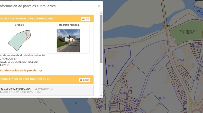Image resolution: width=203 pixels, height=113 pixels.
Task: Click the Calle Belvis de la Jara label
Action: point(199,68)
